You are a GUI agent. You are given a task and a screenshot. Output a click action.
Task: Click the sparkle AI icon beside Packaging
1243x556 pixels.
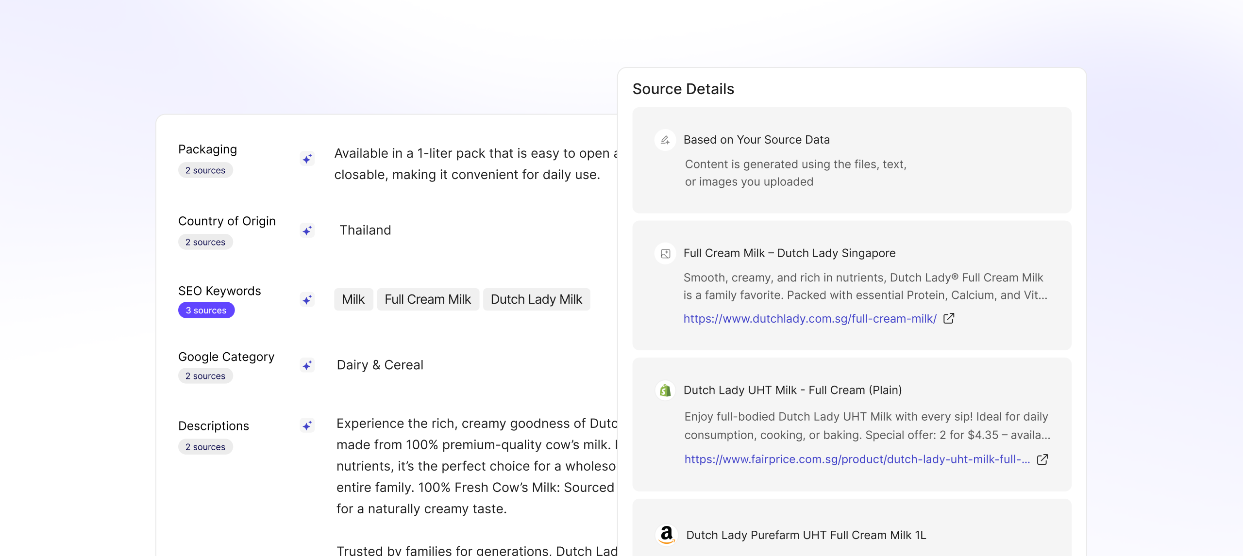(x=307, y=158)
